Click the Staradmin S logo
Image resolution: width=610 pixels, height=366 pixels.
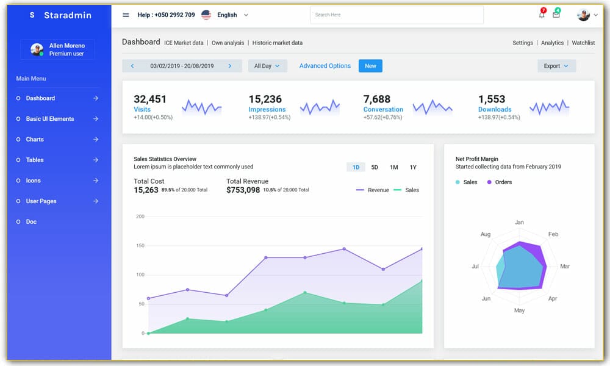coord(32,15)
